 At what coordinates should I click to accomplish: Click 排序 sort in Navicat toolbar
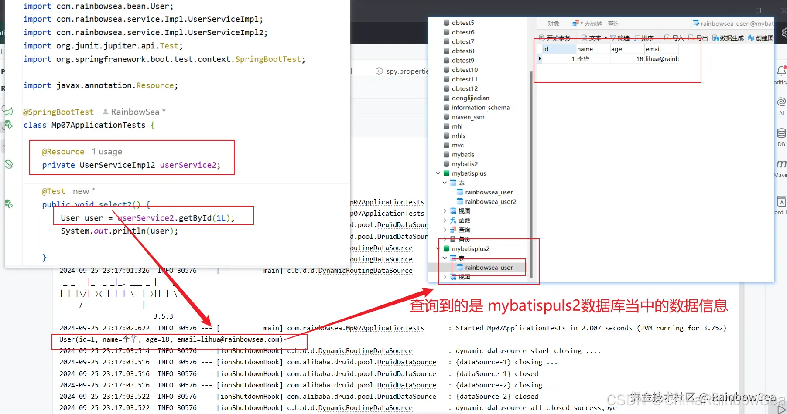point(643,38)
